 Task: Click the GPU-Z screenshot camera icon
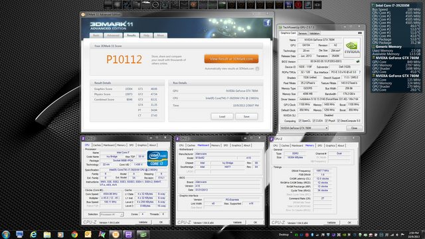click(x=360, y=33)
